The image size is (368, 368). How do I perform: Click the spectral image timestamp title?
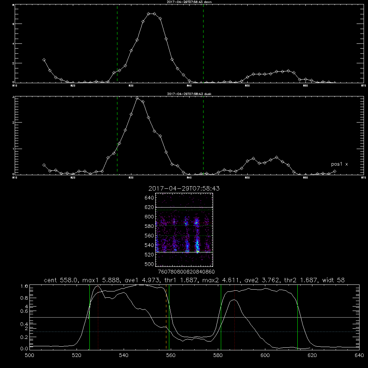pos(184,188)
